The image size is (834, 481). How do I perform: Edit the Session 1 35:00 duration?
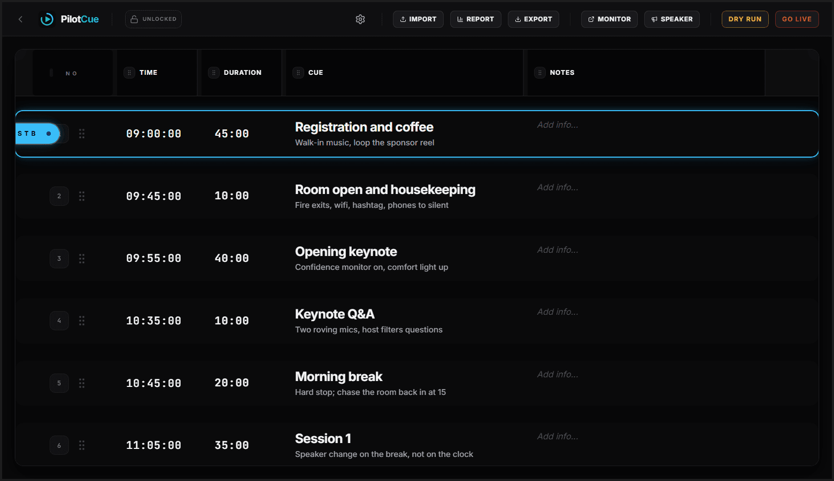pyautogui.click(x=232, y=445)
